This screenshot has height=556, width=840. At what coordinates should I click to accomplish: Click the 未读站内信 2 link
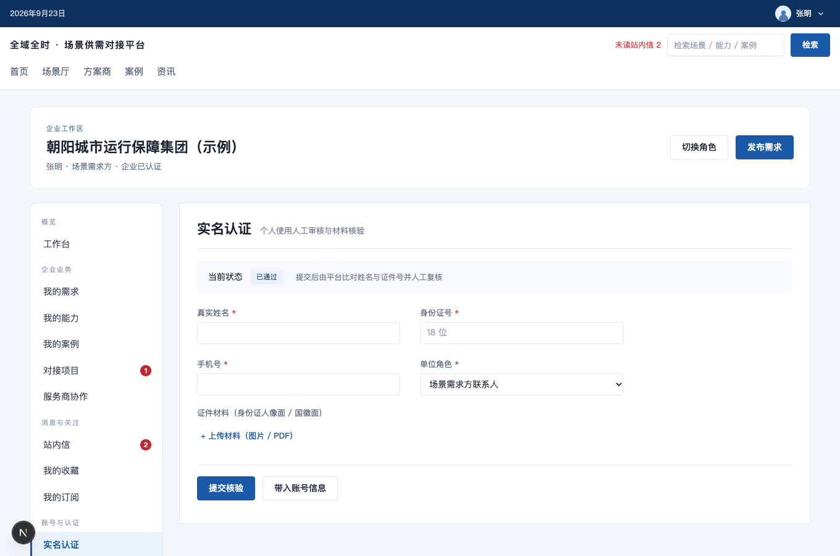[637, 45]
